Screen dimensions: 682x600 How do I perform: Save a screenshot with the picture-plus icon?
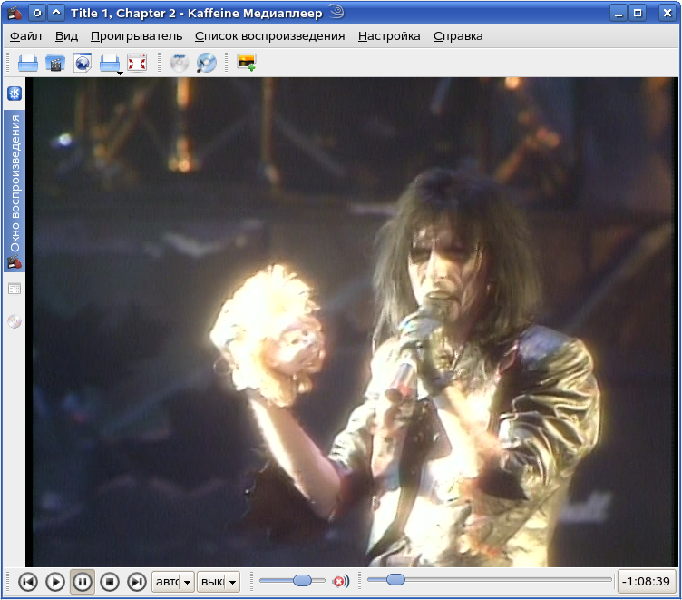click(x=247, y=63)
